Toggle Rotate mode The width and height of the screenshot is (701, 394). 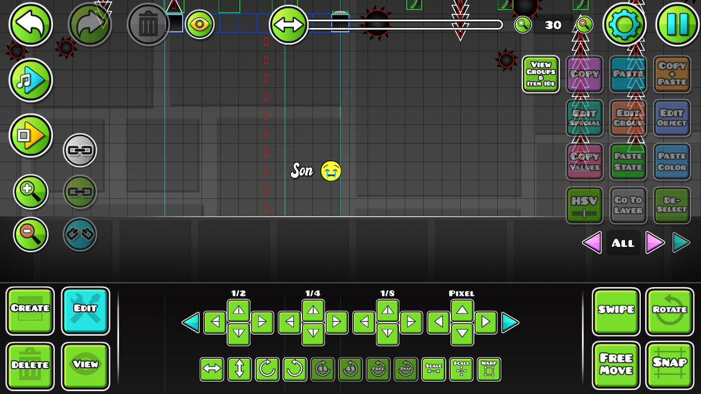[x=670, y=311]
